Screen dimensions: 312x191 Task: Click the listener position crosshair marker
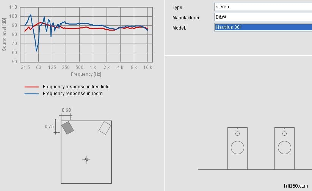[86, 160]
